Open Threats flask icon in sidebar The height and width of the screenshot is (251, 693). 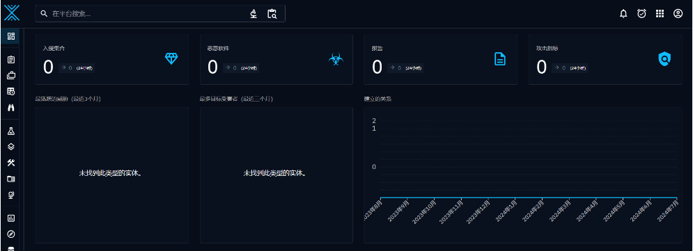(11, 131)
